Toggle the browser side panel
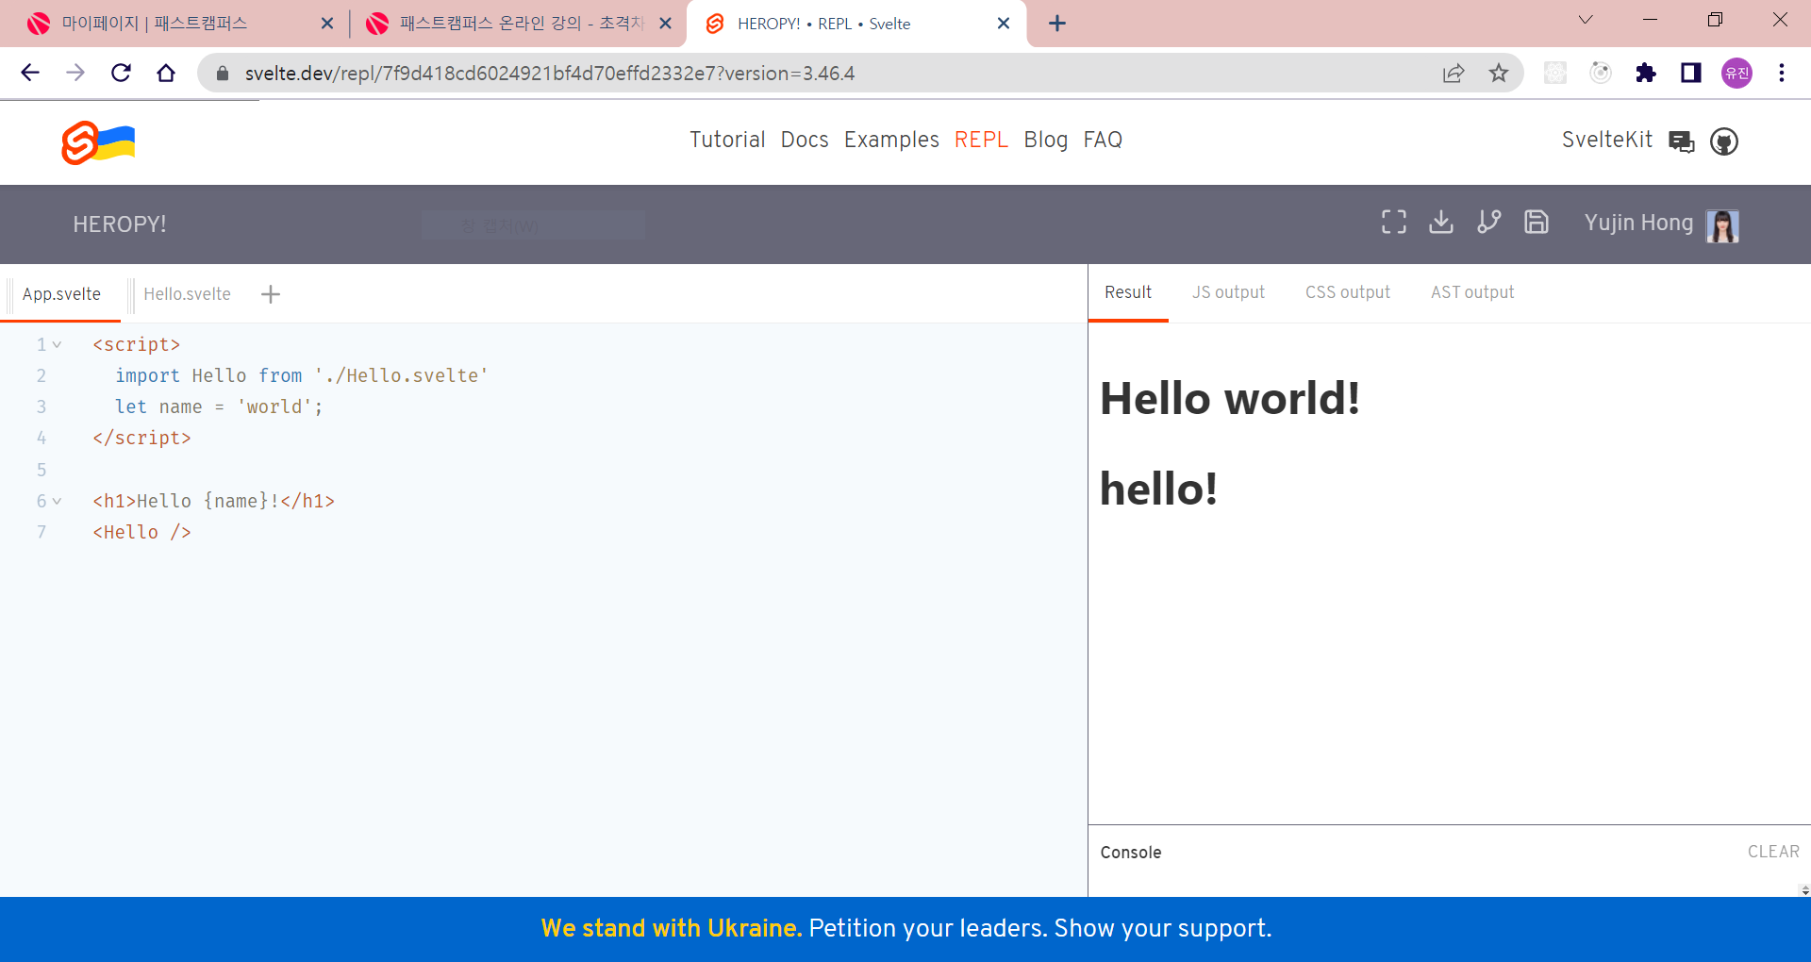1811x962 pixels. click(x=1691, y=73)
